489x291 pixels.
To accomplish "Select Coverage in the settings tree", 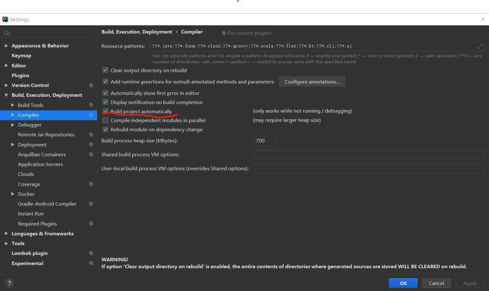I will [x=29, y=184].
